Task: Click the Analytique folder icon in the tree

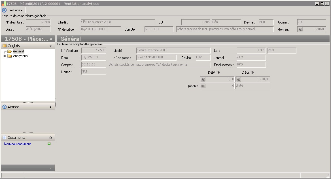Action: point(10,56)
